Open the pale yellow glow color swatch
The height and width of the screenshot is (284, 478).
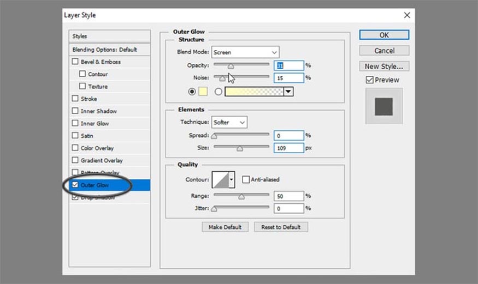click(203, 91)
